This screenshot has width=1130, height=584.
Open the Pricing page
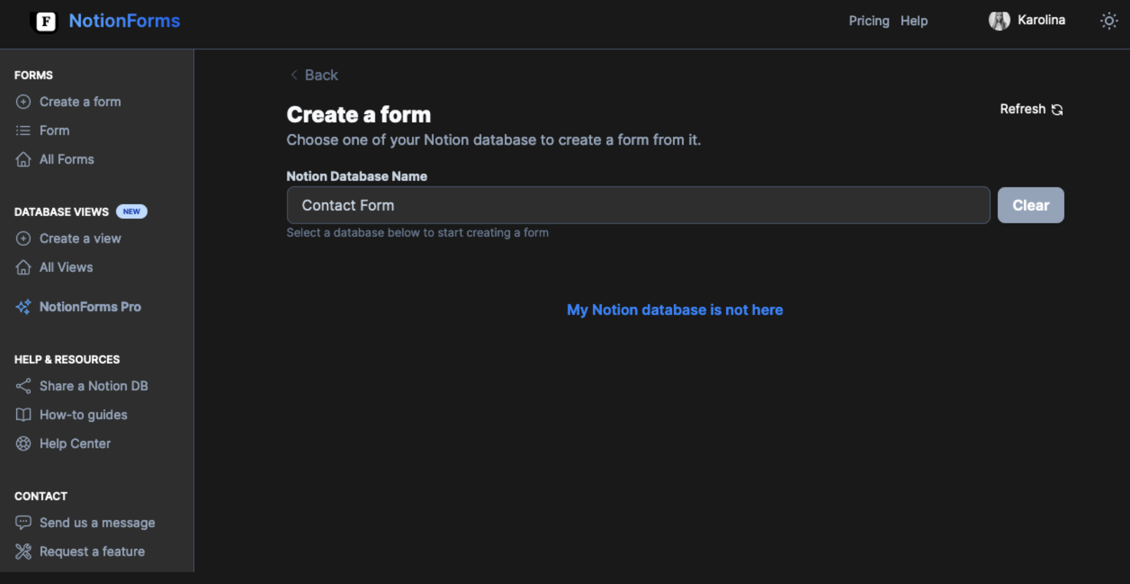click(868, 21)
